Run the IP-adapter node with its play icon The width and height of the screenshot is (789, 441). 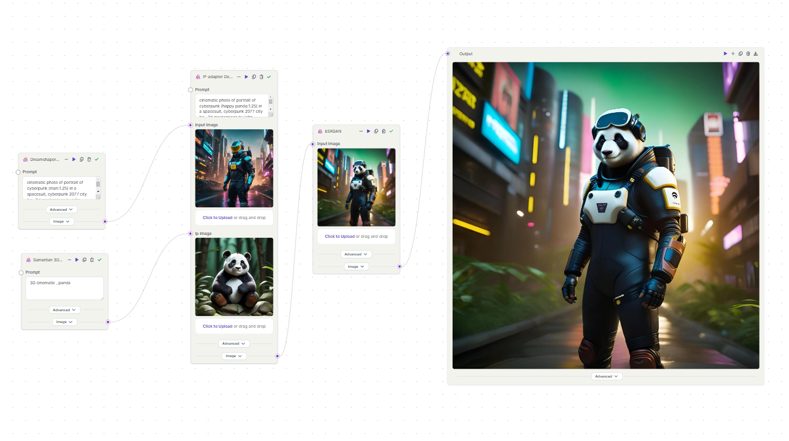click(x=246, y=77)
